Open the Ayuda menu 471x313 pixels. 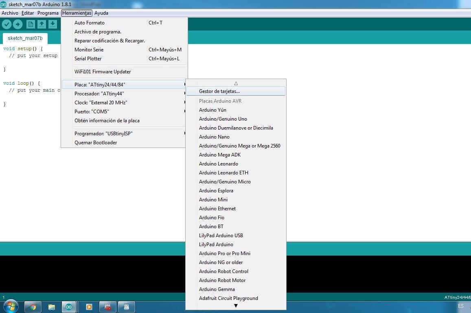tap(101, 13)
